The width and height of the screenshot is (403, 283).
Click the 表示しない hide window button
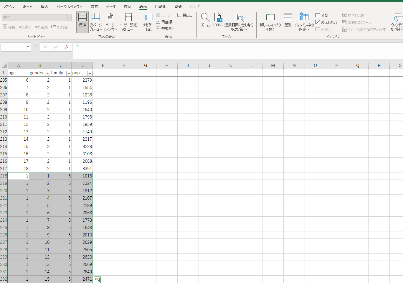coord(326,22)
